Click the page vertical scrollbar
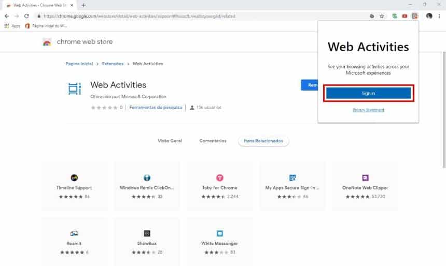446x266 pixels. (x=444, y=110)
